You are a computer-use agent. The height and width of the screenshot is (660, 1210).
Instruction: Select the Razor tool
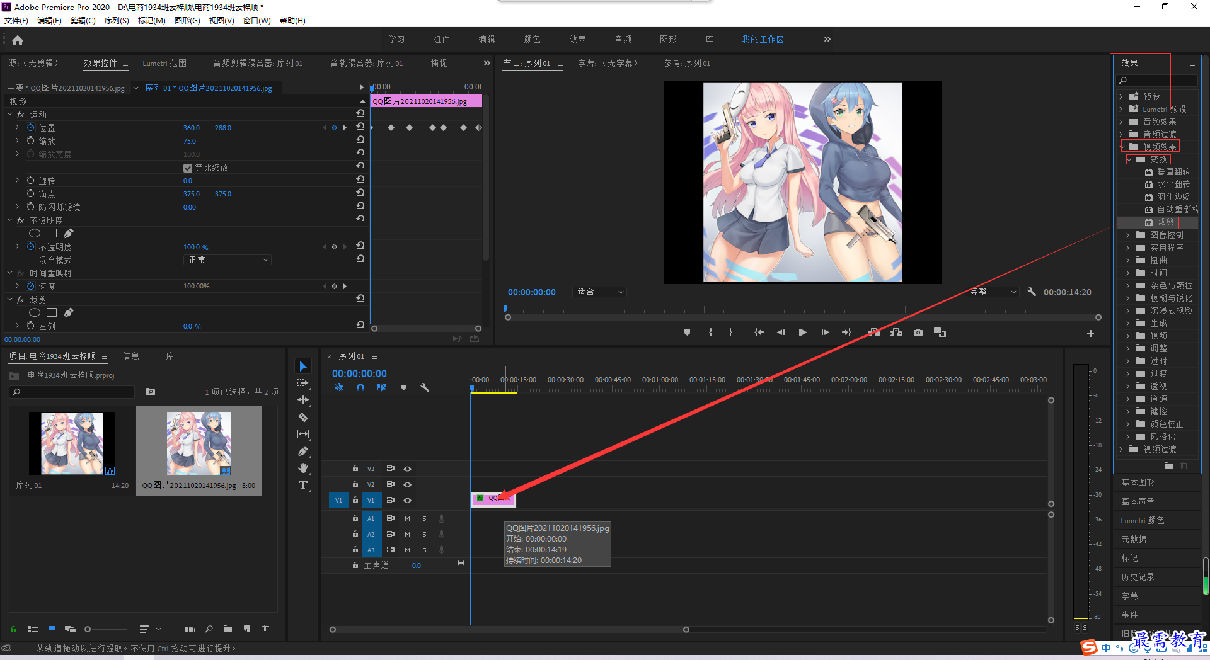[303, 417]
